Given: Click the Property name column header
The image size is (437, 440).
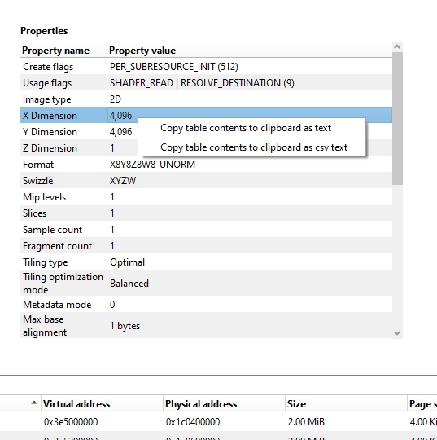Looking at the screenshot, I should [x=63, y=51].
